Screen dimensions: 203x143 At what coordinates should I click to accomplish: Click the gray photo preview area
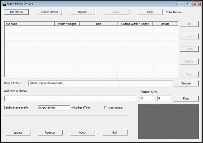pyautogui.click(x=168, y=121)
